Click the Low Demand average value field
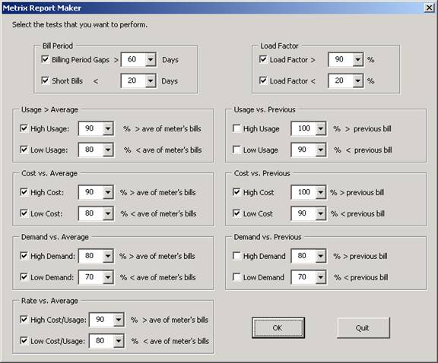 click(x=90, y=277)
